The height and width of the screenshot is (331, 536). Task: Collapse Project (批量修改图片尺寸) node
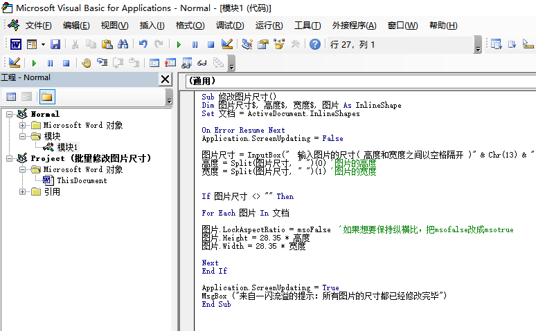point(9,158)
